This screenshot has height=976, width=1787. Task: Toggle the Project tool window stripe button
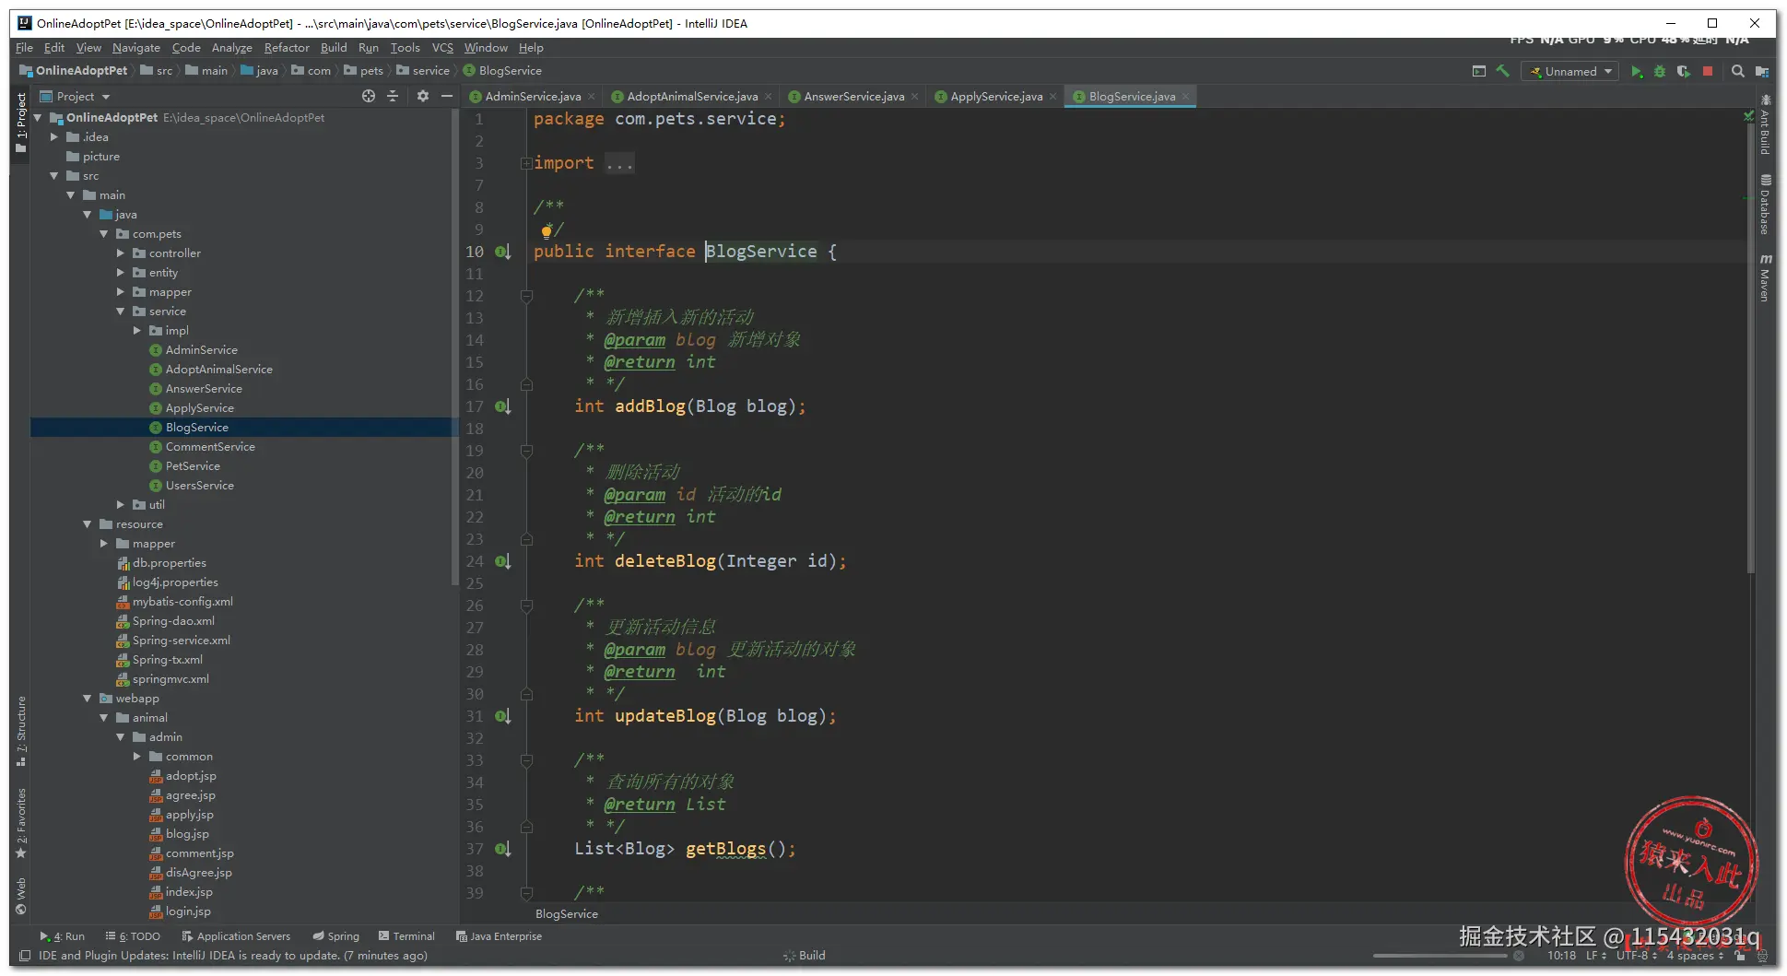(21, 122)
